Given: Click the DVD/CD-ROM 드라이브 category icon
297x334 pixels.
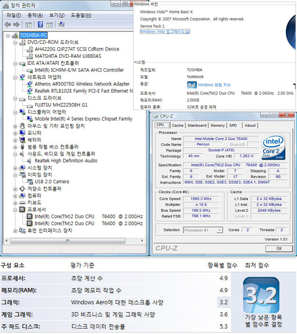Looking at the screenshot, I should 22,42.
